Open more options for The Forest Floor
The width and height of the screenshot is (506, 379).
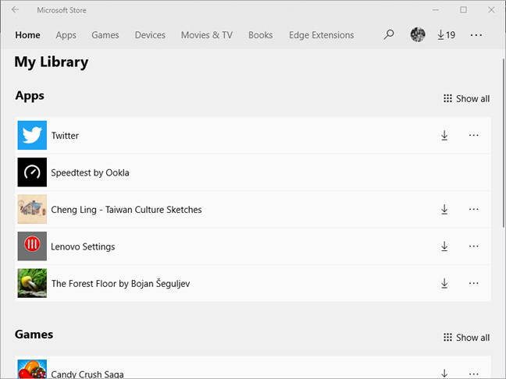tap(473, 283)
